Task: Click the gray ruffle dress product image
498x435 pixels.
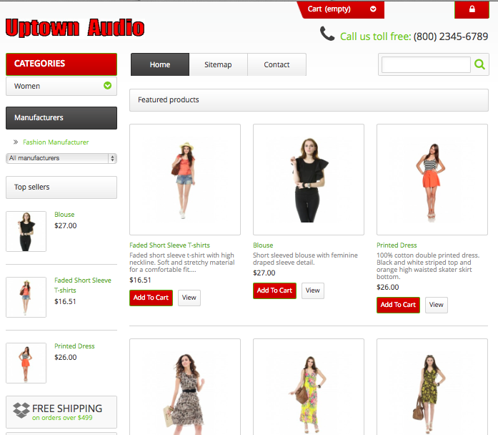Action: tap(185, 387)
